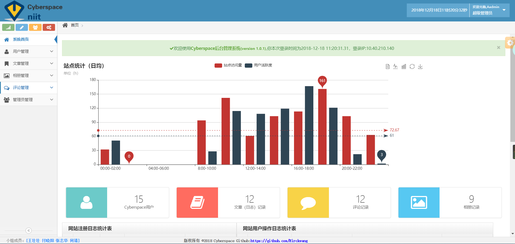
Task: Go to 首页 breadcrumb link
Action: coord(75,25)
